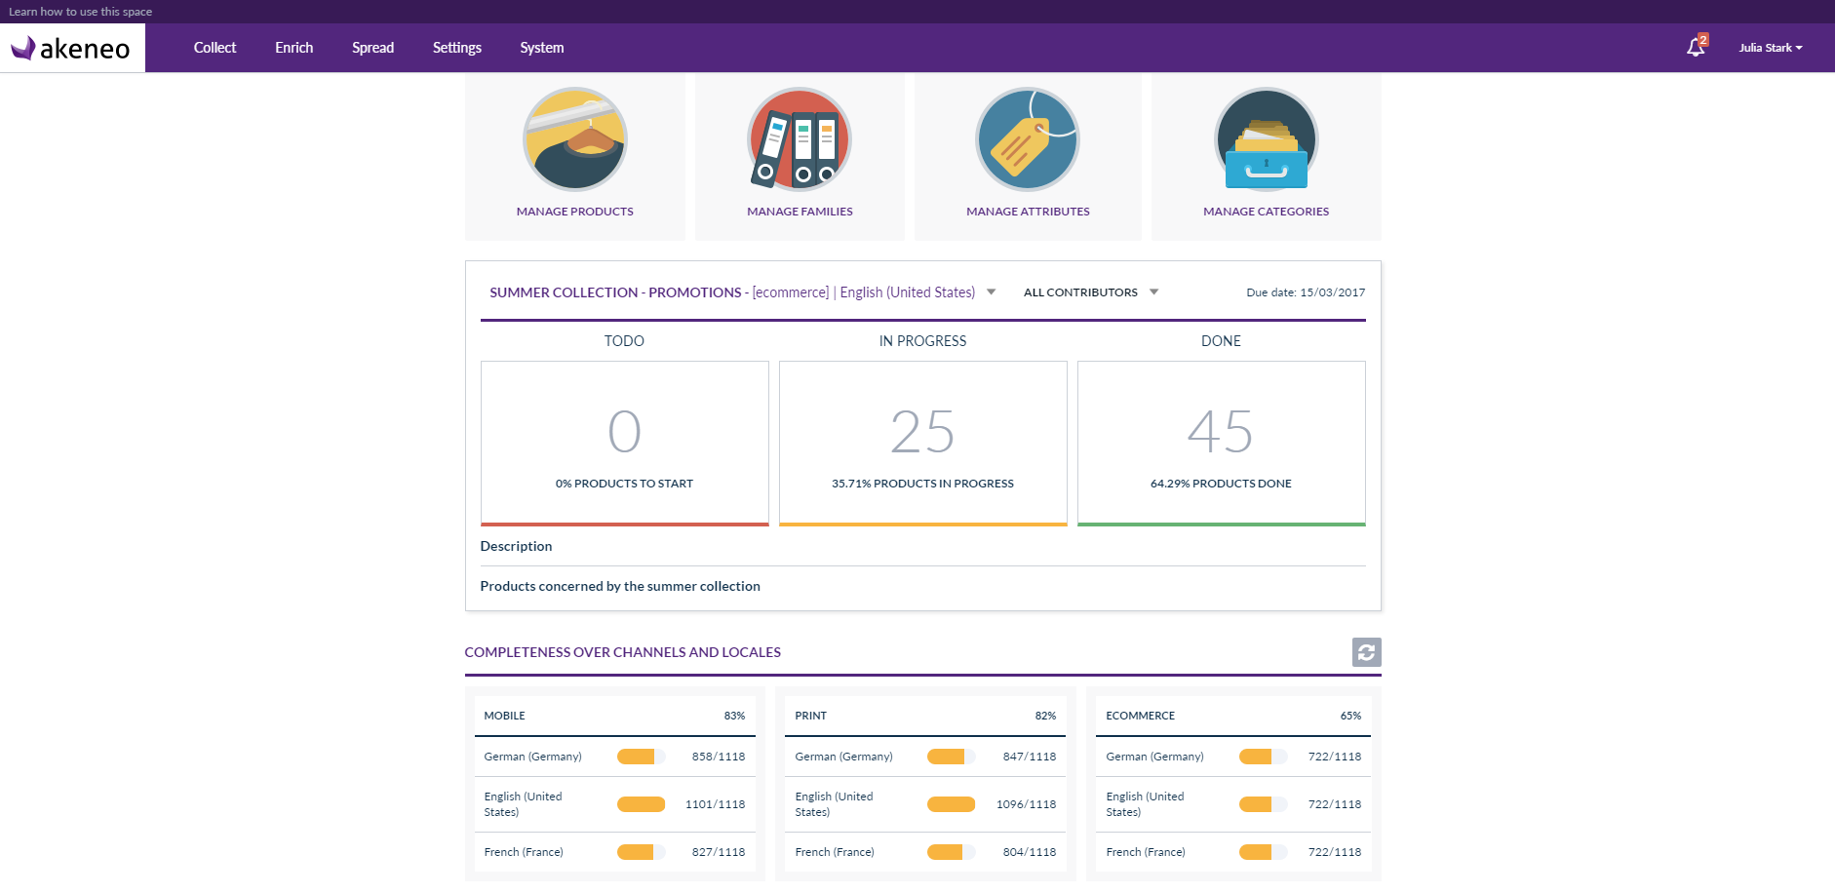The height and width of the screenshot is (894, 1835).
Task: Open Manage Families binders icon
Action: [799, 139]
